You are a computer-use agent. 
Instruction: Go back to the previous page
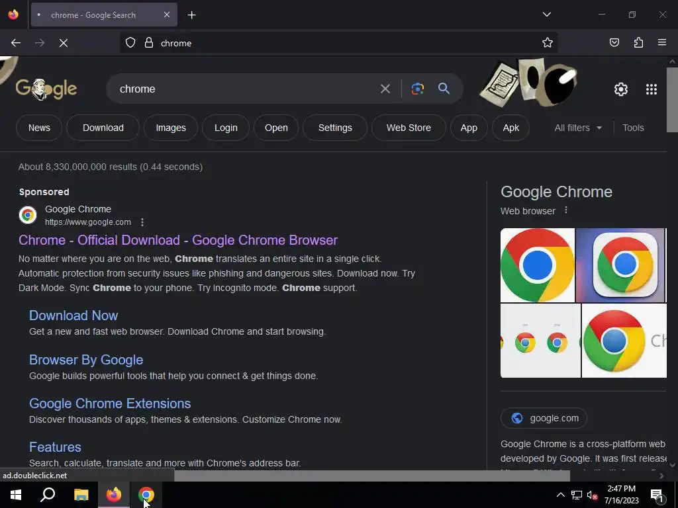click(x=16, y=43)
